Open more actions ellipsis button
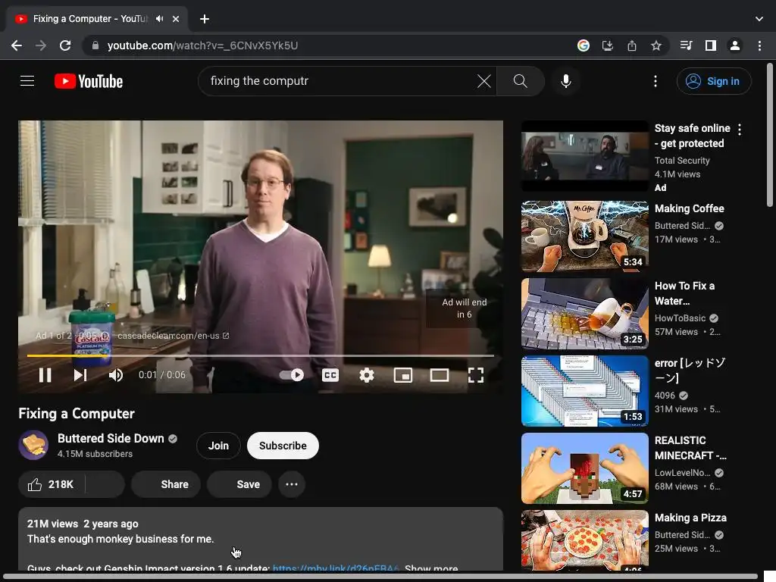This screenshot has width=776, height=582. tap(292, 484)
